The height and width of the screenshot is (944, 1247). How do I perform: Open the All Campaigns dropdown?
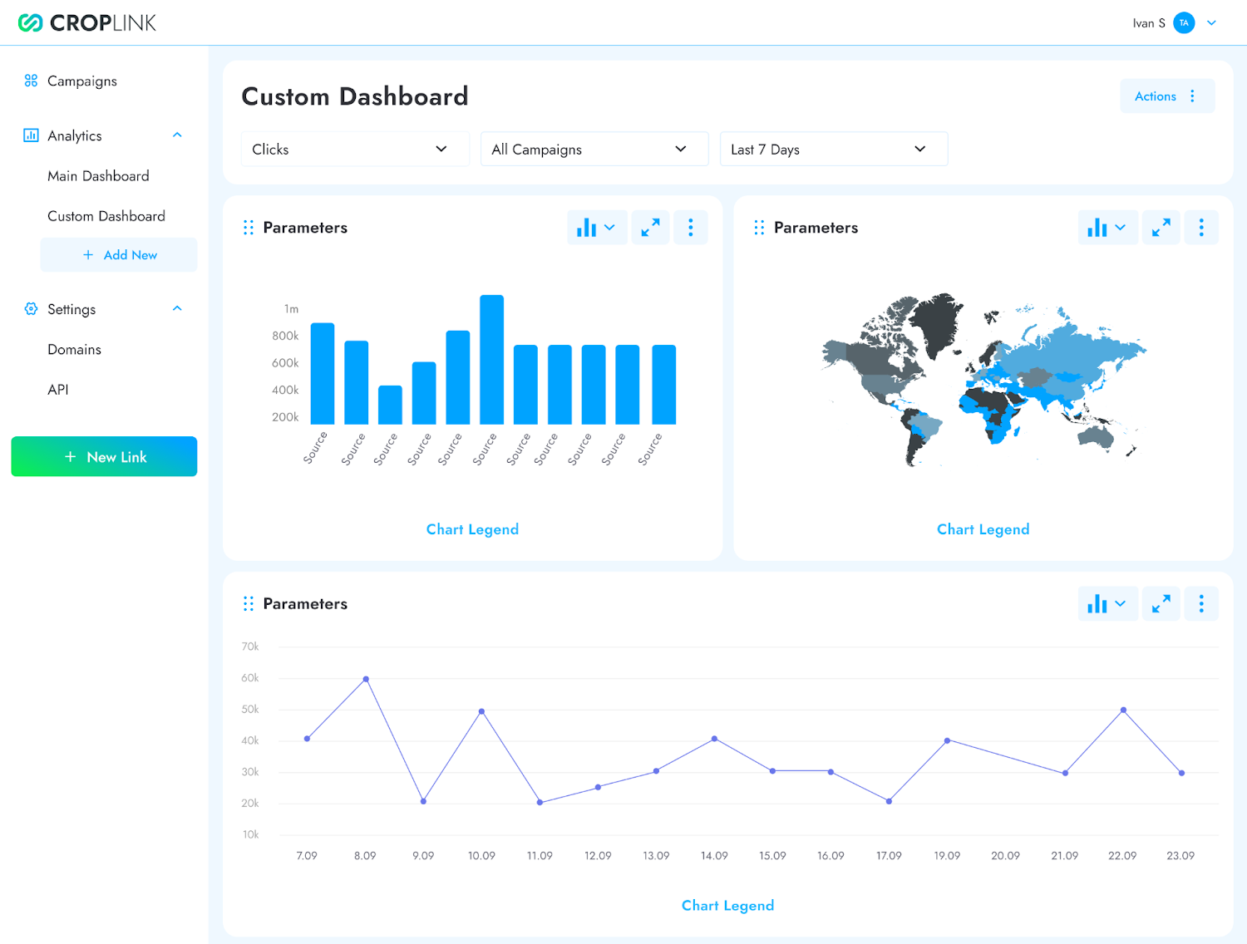tap(594, 150)
